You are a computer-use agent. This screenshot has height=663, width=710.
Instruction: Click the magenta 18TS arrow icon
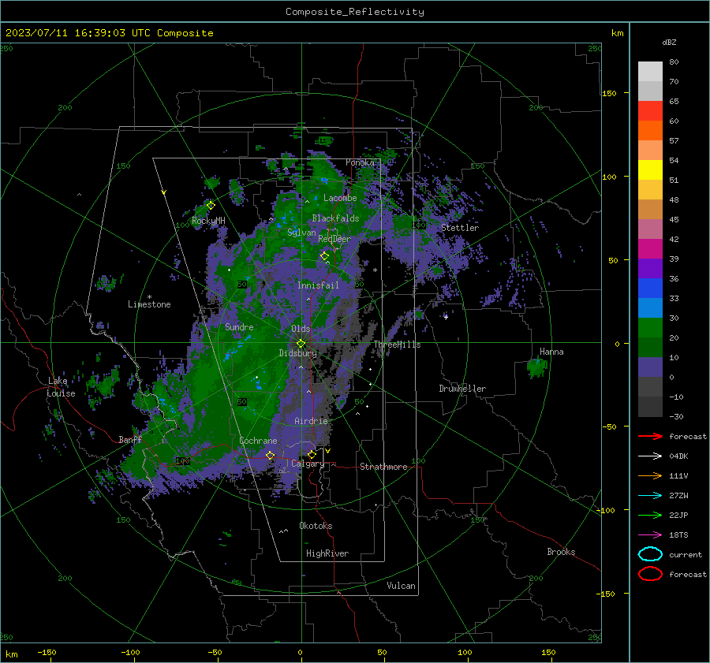pyautogui.click(x=650, y=535)
